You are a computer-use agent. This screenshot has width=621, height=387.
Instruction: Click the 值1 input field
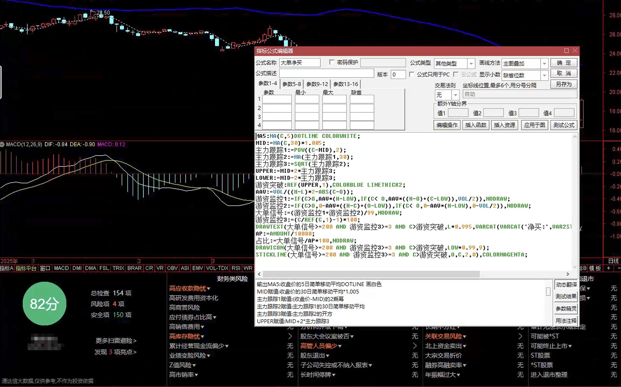click(458, 113)
